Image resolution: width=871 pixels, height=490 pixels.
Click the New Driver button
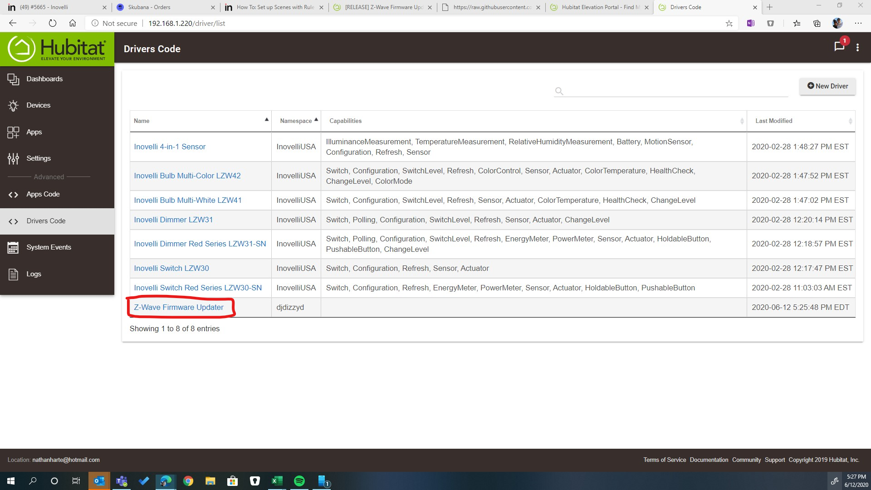[x=827, y=86]
